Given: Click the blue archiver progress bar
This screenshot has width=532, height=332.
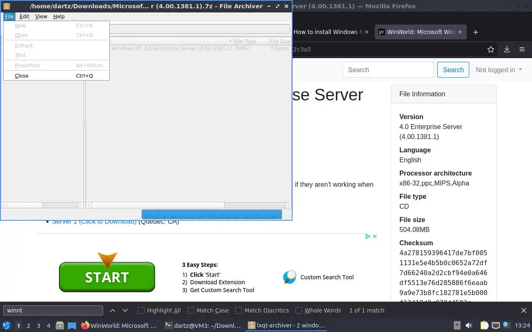Looking at the screenshot, I should 212,214.
